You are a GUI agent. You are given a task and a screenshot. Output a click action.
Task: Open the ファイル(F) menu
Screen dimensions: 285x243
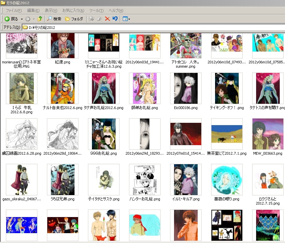point(14,11)
